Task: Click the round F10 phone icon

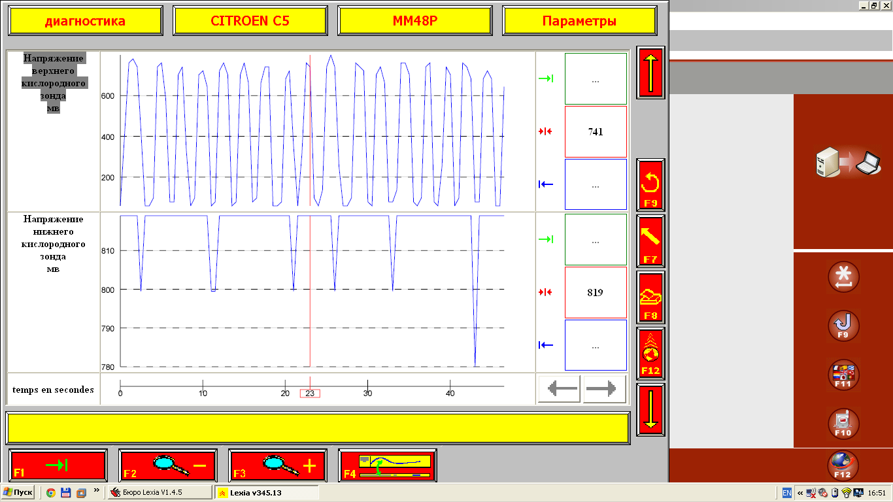Action: click(843, 424)
